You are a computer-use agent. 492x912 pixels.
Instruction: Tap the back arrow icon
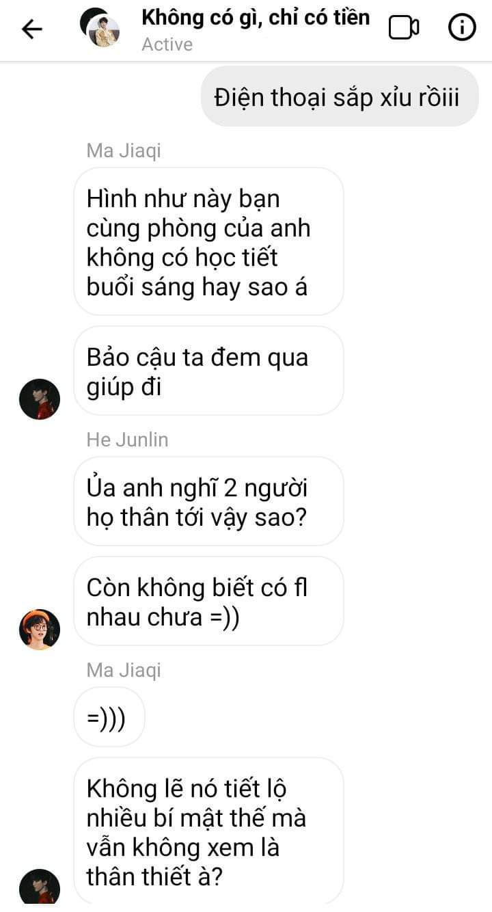pyautogui.click(x=31, y=29)
